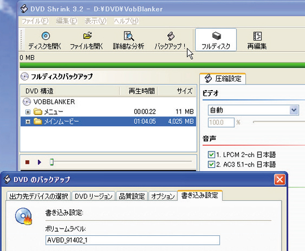Close the DVD のバックアップ dialog
The width and height of the screenshot is (305, 251).
[280, 180]
